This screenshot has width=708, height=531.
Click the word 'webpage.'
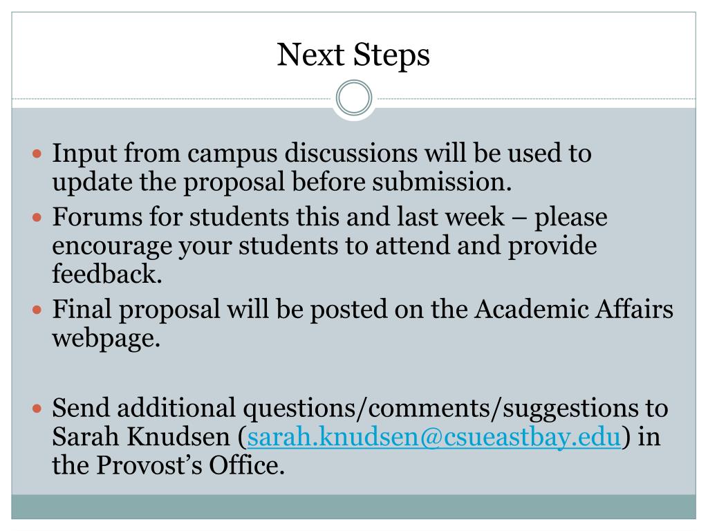pos(106,339)
